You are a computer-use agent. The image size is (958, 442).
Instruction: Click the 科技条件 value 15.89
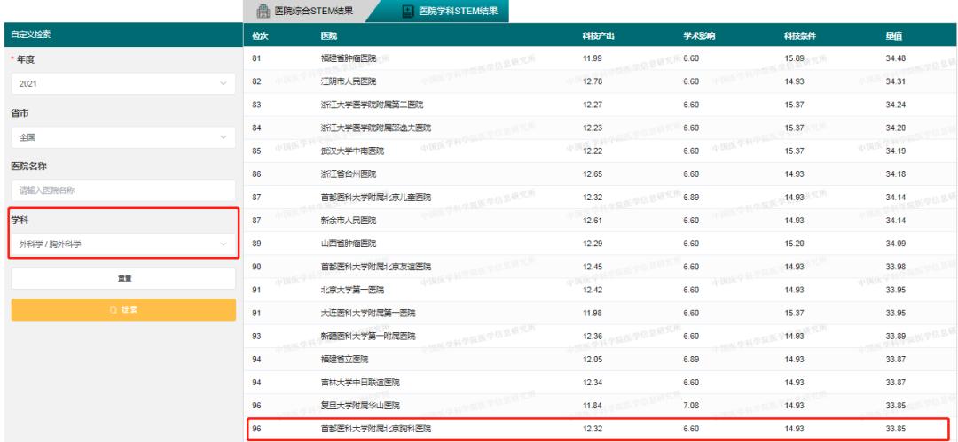[794, 58]
